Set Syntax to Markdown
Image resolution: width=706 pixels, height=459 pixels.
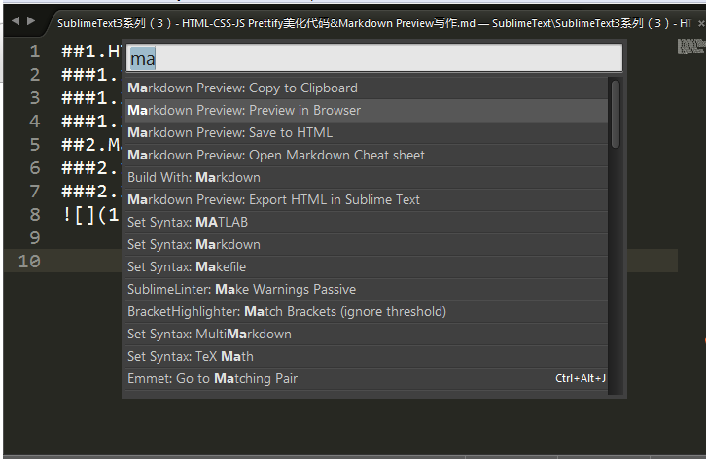[x=367, y=245]
